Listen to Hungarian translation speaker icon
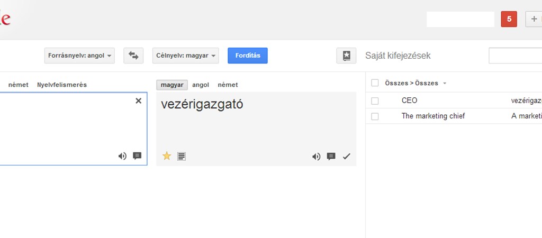Screen dimensions: 542x238 tap(317, 157)
